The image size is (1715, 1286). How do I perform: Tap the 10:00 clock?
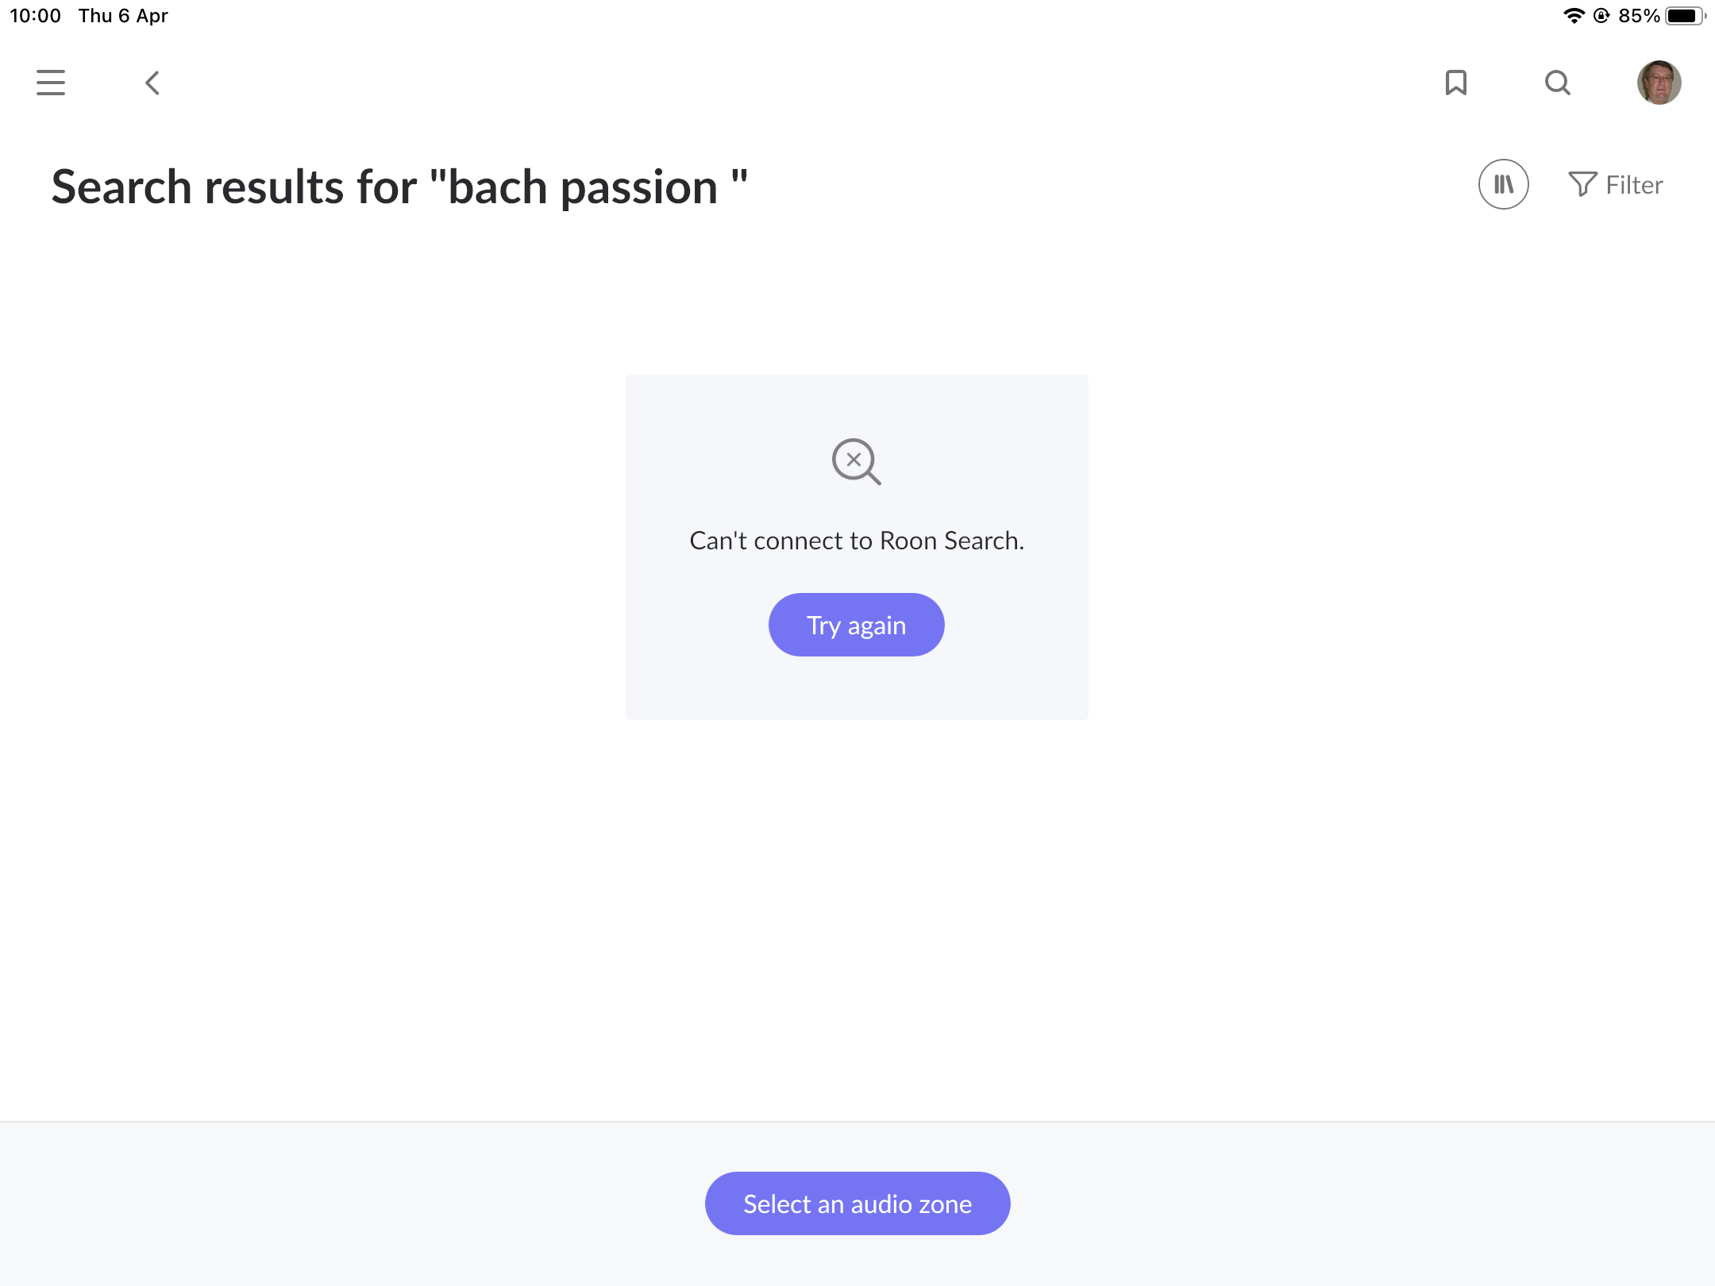point(35,16)
